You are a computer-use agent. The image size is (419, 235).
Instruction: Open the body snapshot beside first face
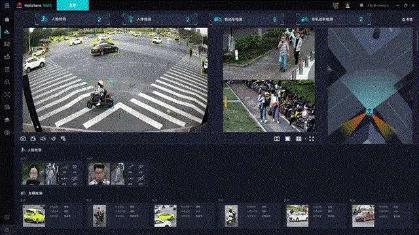(52, 174)
